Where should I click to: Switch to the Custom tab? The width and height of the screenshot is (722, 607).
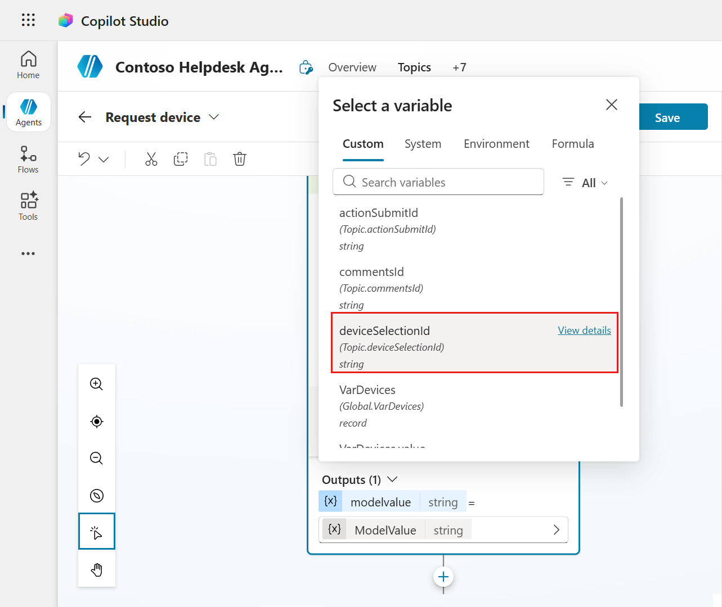tap(363, 144)
